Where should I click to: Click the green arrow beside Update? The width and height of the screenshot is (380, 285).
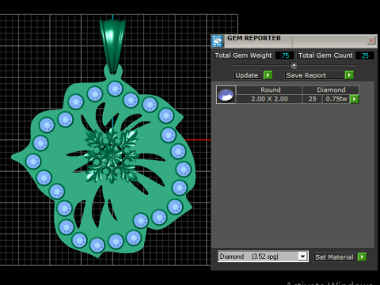coord(268,75)
